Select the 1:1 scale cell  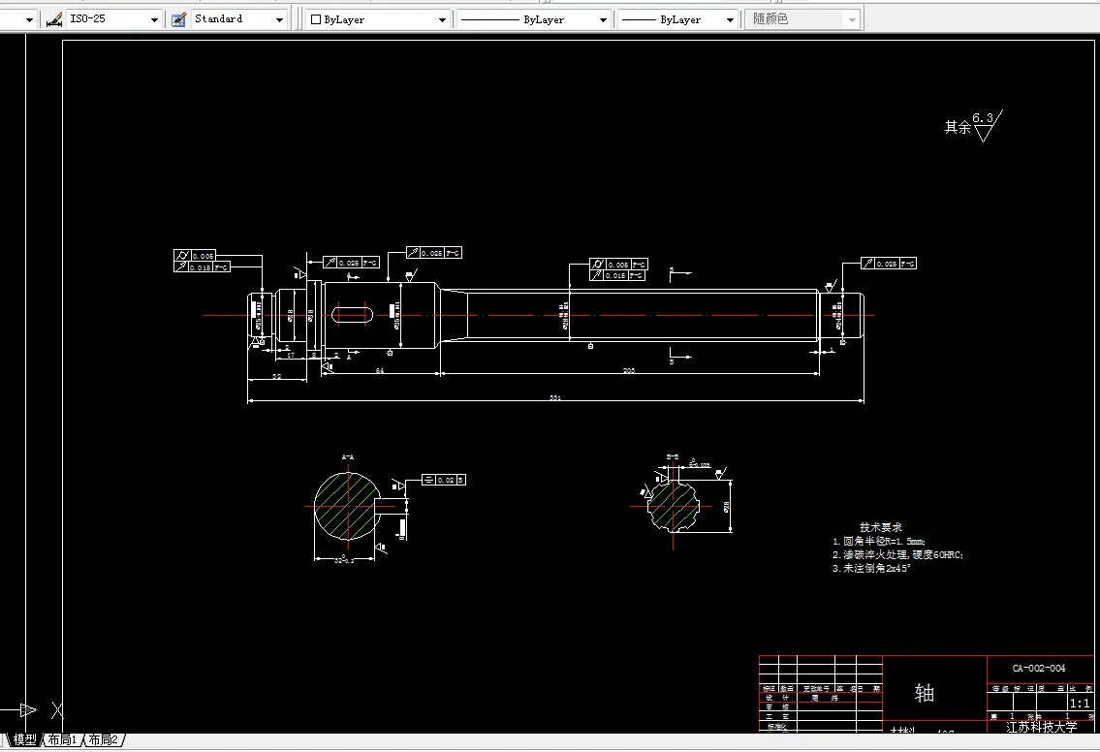tap(1079, 703)
